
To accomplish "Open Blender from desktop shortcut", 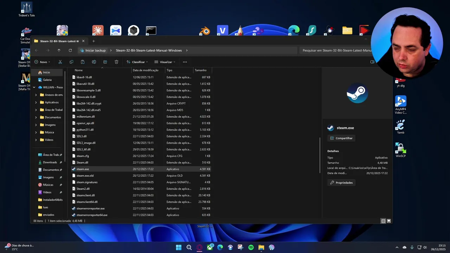I will coord(204,31).
